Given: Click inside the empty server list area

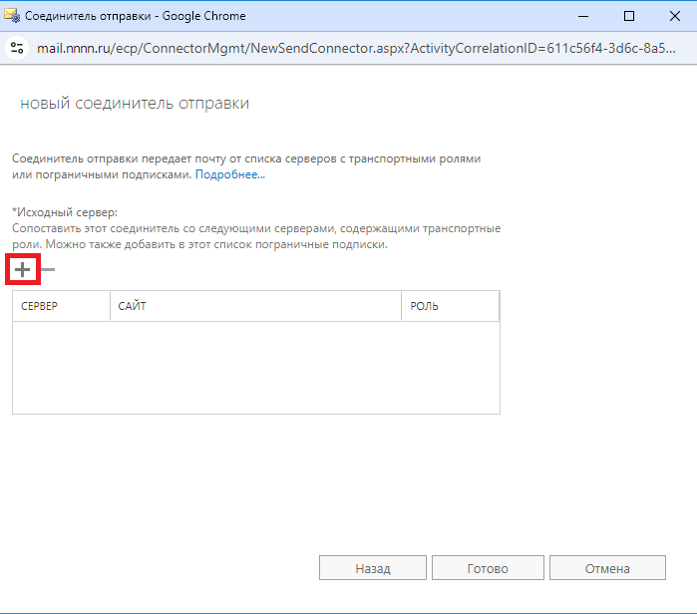Looking at the screenshot, I should [256, 368].
